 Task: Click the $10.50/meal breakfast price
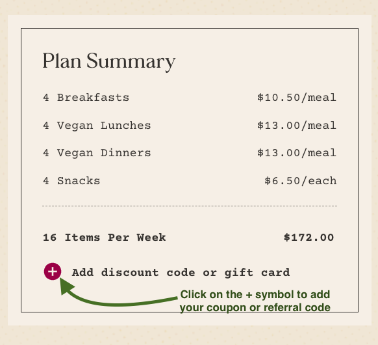click(297, 98)
